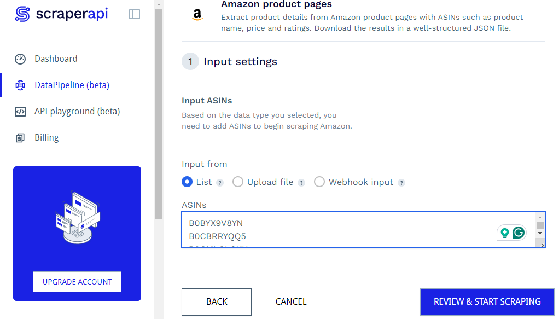Viewport: 559px width, 319px height.
Task: Click the Review & Start Scraping button
Action: click(487, 302)
